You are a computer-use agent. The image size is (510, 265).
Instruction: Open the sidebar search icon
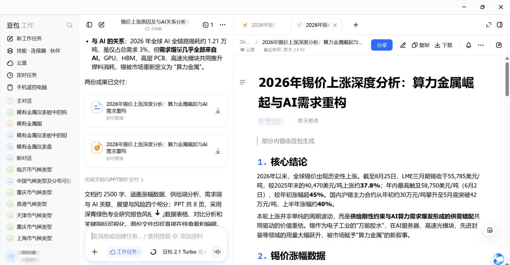click(69, 25)
